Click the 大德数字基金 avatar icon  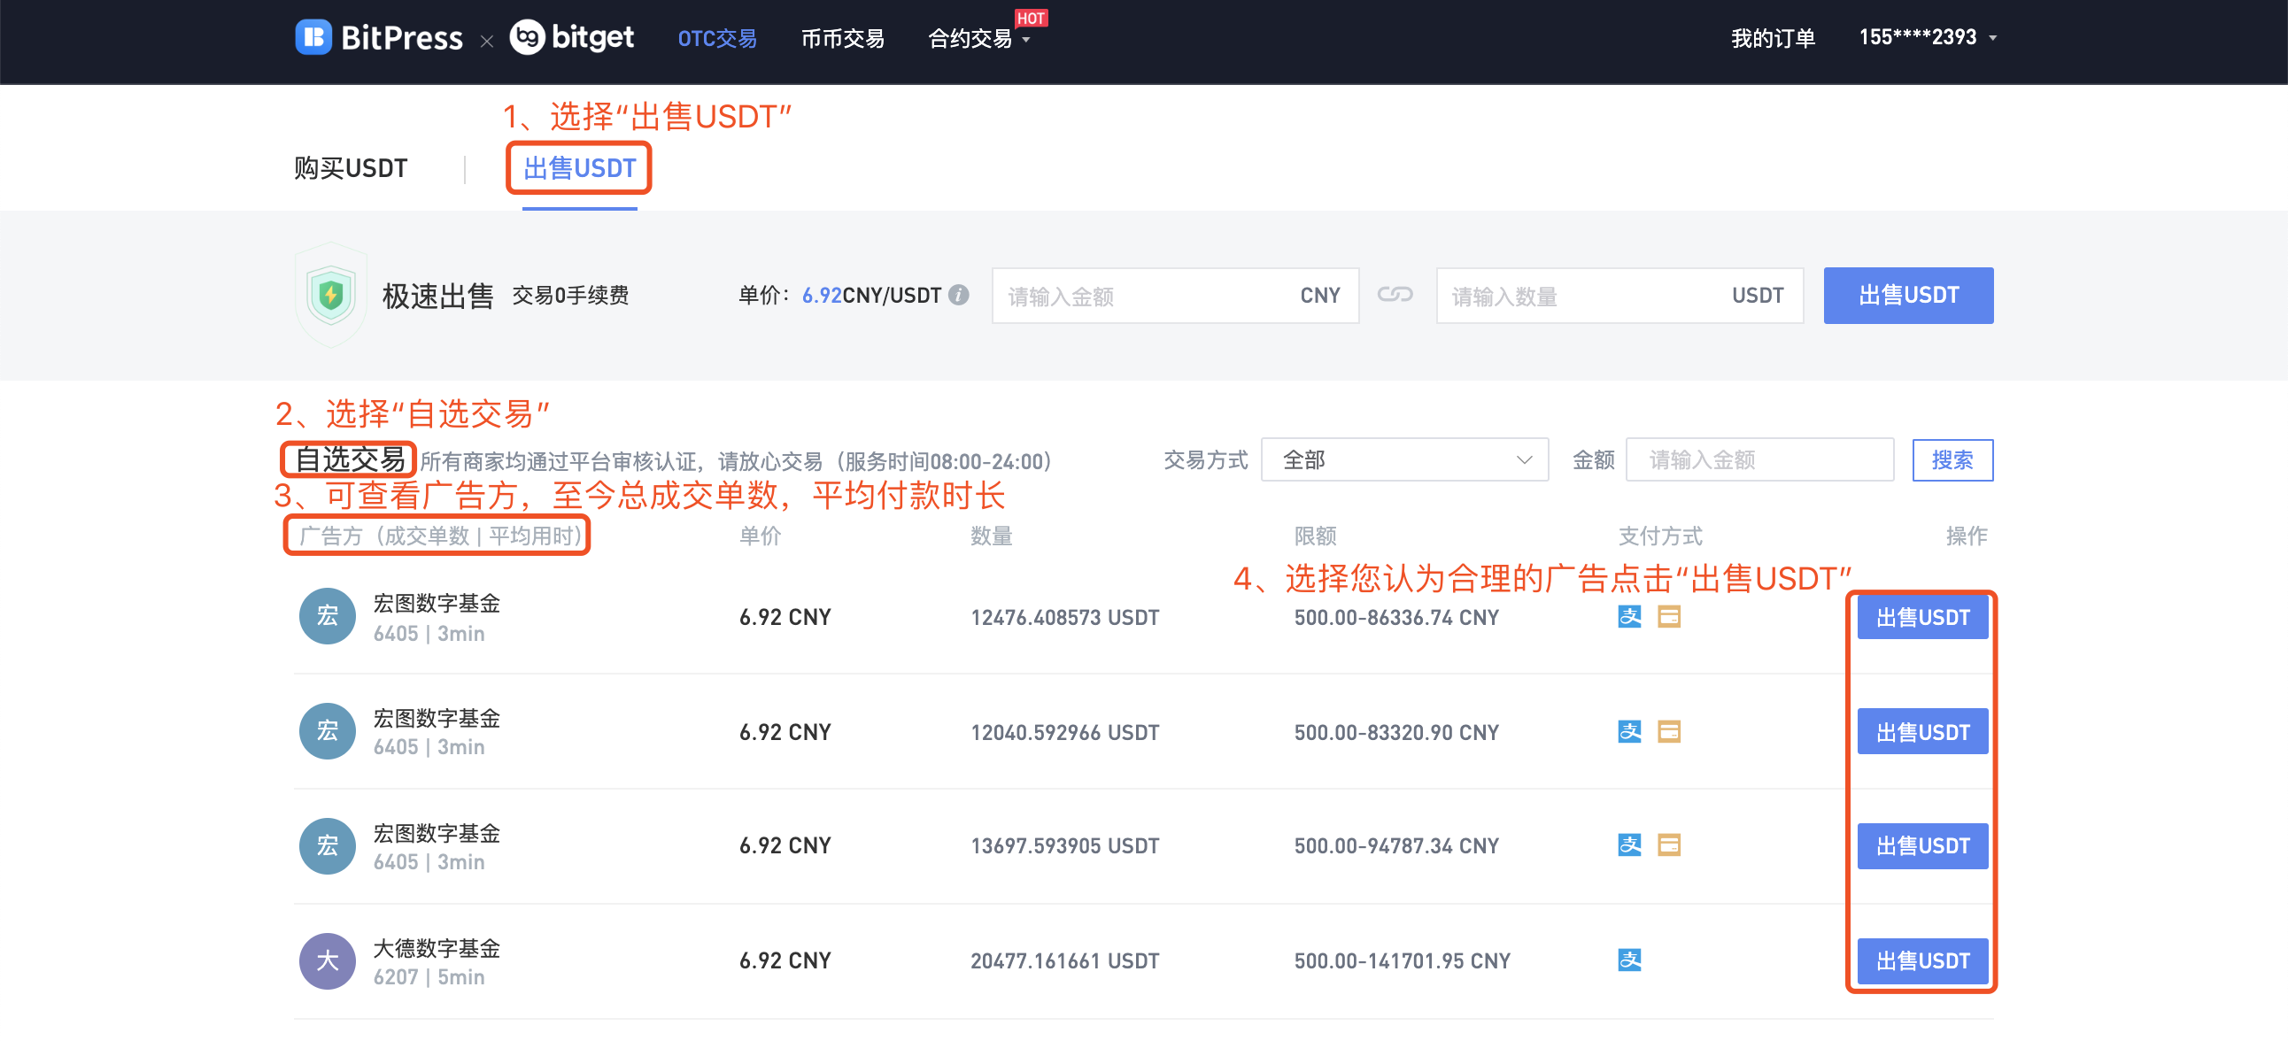(327, 960)
